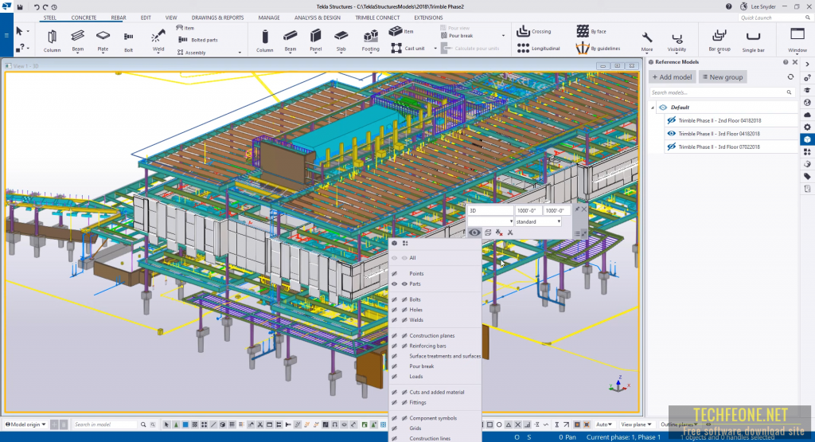Toggle visibility of 3rd Floor 07022018 model
The width and height of the screenshot is (815, 442).
click(672, 147)
